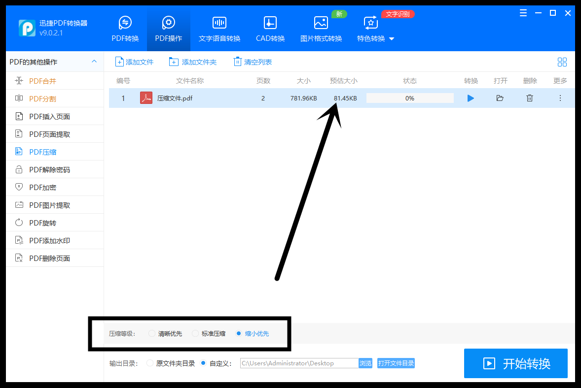
Task: Open the CAD转换 tab
Action: point(270,29)
